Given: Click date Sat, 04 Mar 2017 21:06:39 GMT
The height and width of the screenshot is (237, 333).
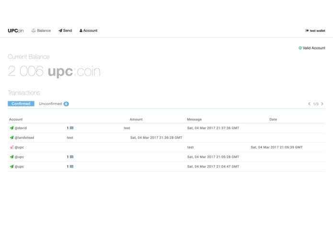Looking at the screenshot, I should click(x=277, y=147).
